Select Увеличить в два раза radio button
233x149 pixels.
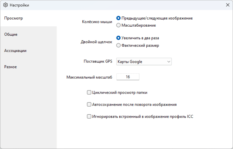118,38
